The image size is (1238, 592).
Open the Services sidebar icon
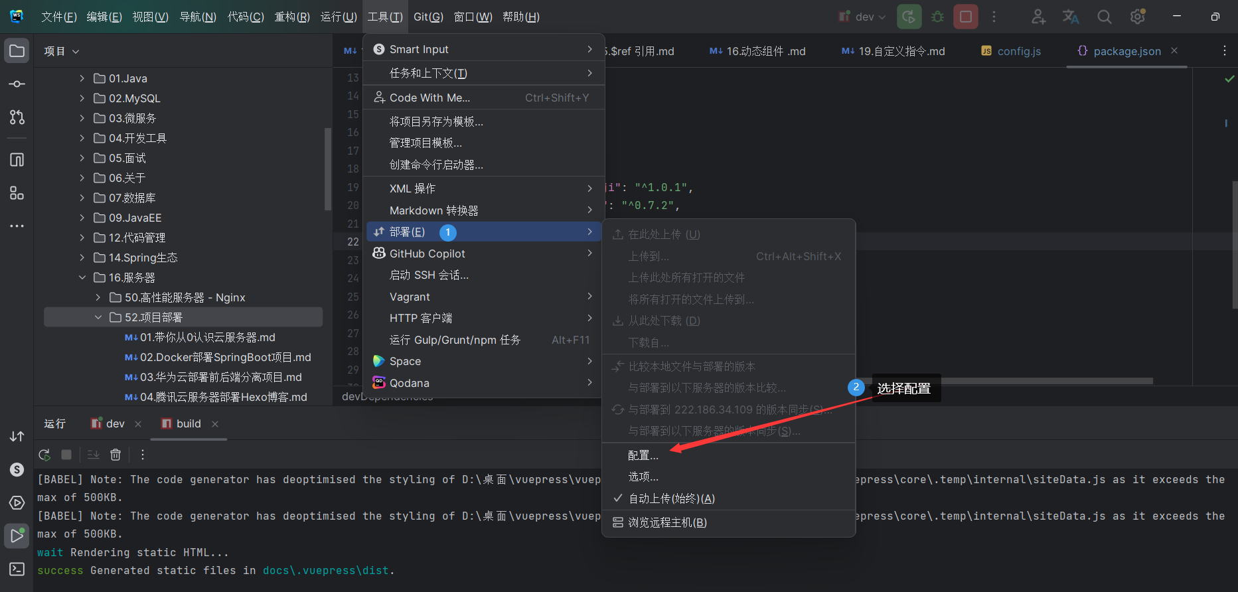[17, 503]
